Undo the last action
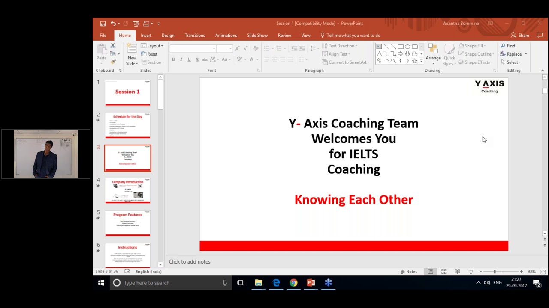 tap(113, 24)
